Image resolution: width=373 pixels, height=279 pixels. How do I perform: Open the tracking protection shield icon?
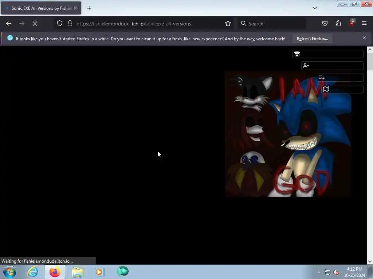pos(60,24)
